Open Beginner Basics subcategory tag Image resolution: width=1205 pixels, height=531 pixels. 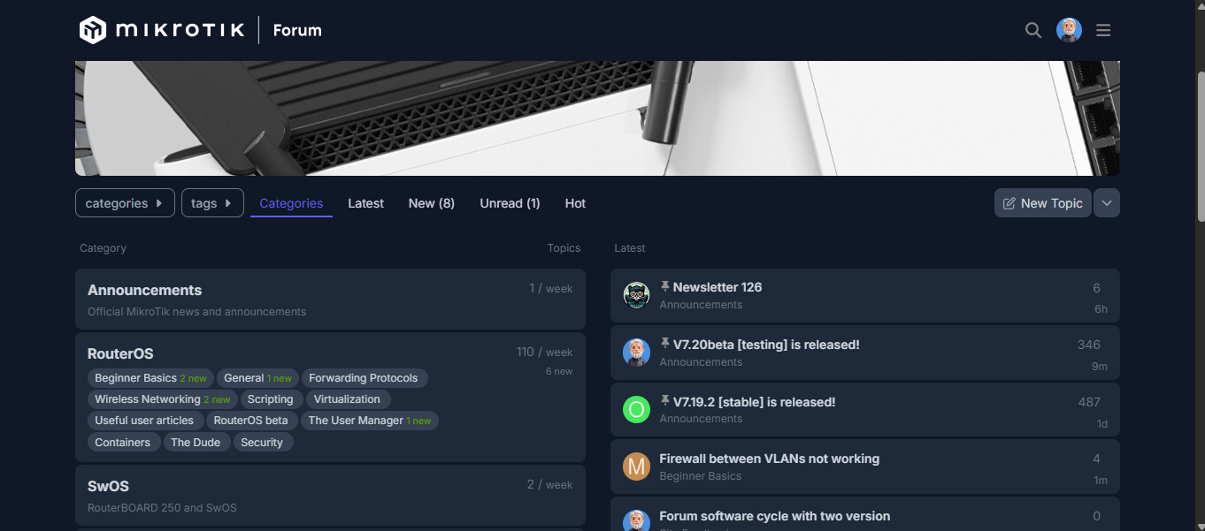(150, 378)
